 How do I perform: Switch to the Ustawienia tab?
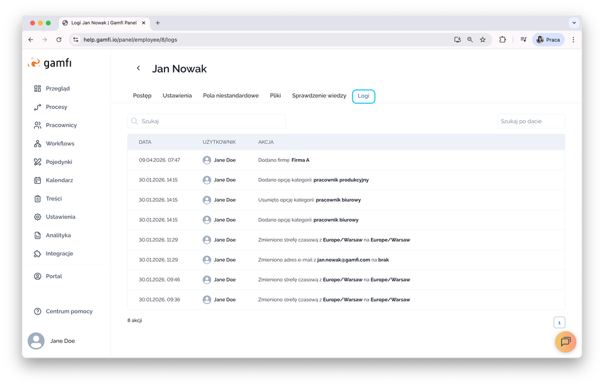tap(177, 95)
